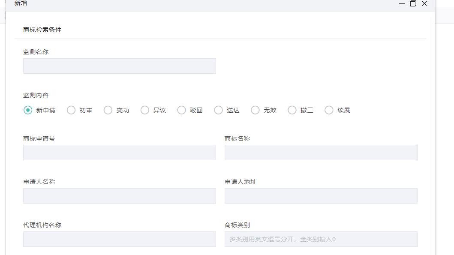
Task: Select the 新申请 radio button
Action: coord(28,110)
